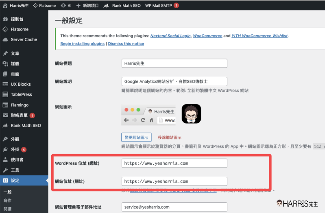325x213 pixels.
Task: Click the 媒體 media icon
Action: click(5, 63)
